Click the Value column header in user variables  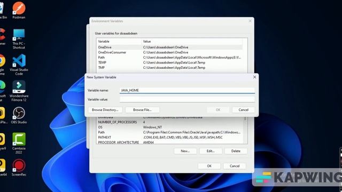coord(192,42)
